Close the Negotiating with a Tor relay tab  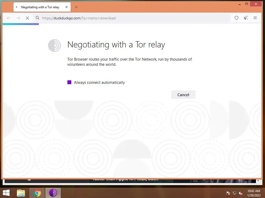[67, 7]
